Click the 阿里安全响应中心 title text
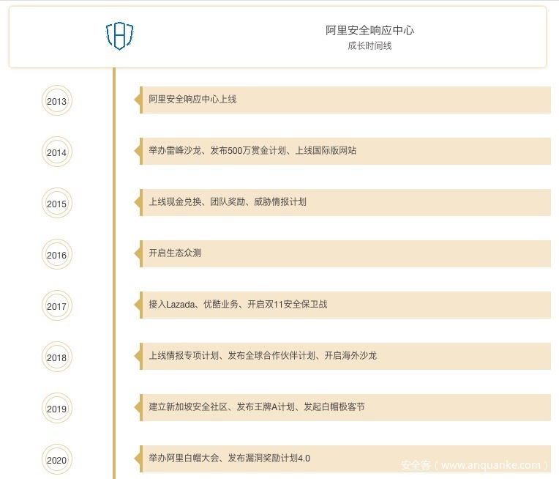This screenshot has width=559, height=479. tap(369, 30)
